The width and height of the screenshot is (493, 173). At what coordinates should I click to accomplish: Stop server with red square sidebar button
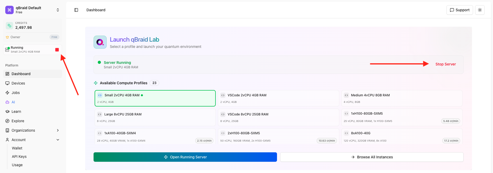click(x=57, y=50)
